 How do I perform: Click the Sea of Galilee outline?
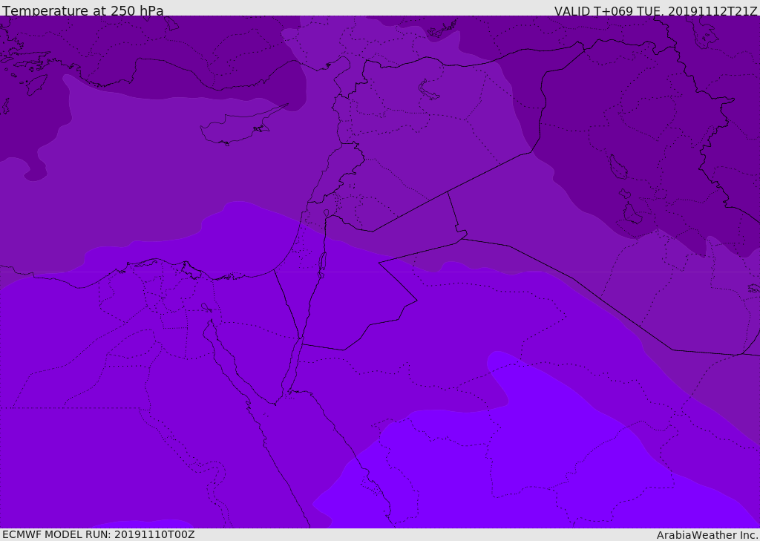[326, 214]
